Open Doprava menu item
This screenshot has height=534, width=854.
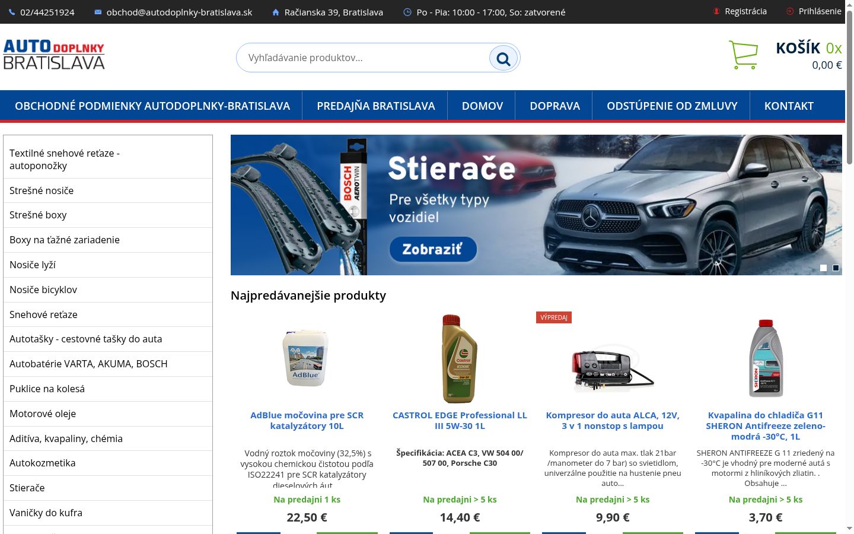(555, 106)
